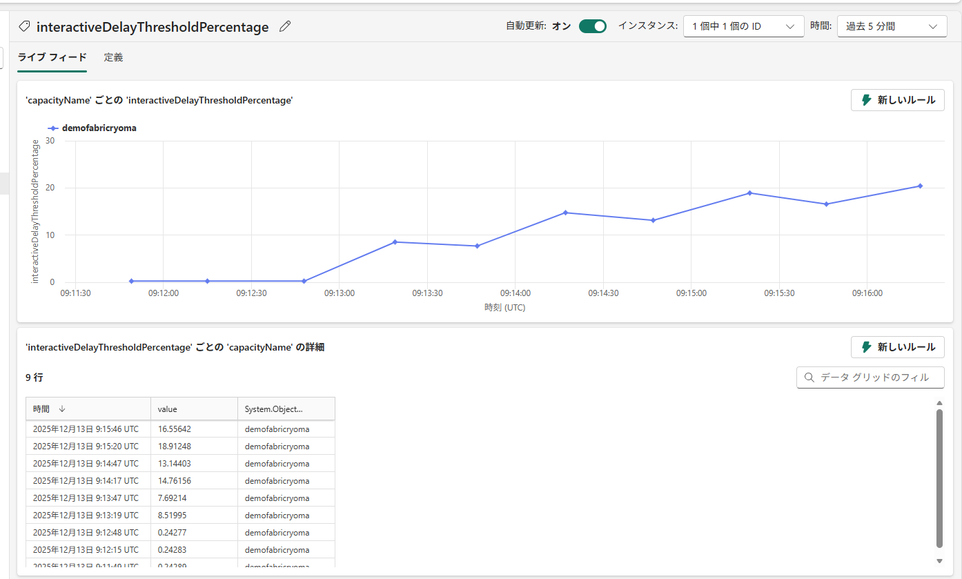Click 新しいルール button in the chart card
The height and width of the screenshot is (579, 962).
(898, 100)
